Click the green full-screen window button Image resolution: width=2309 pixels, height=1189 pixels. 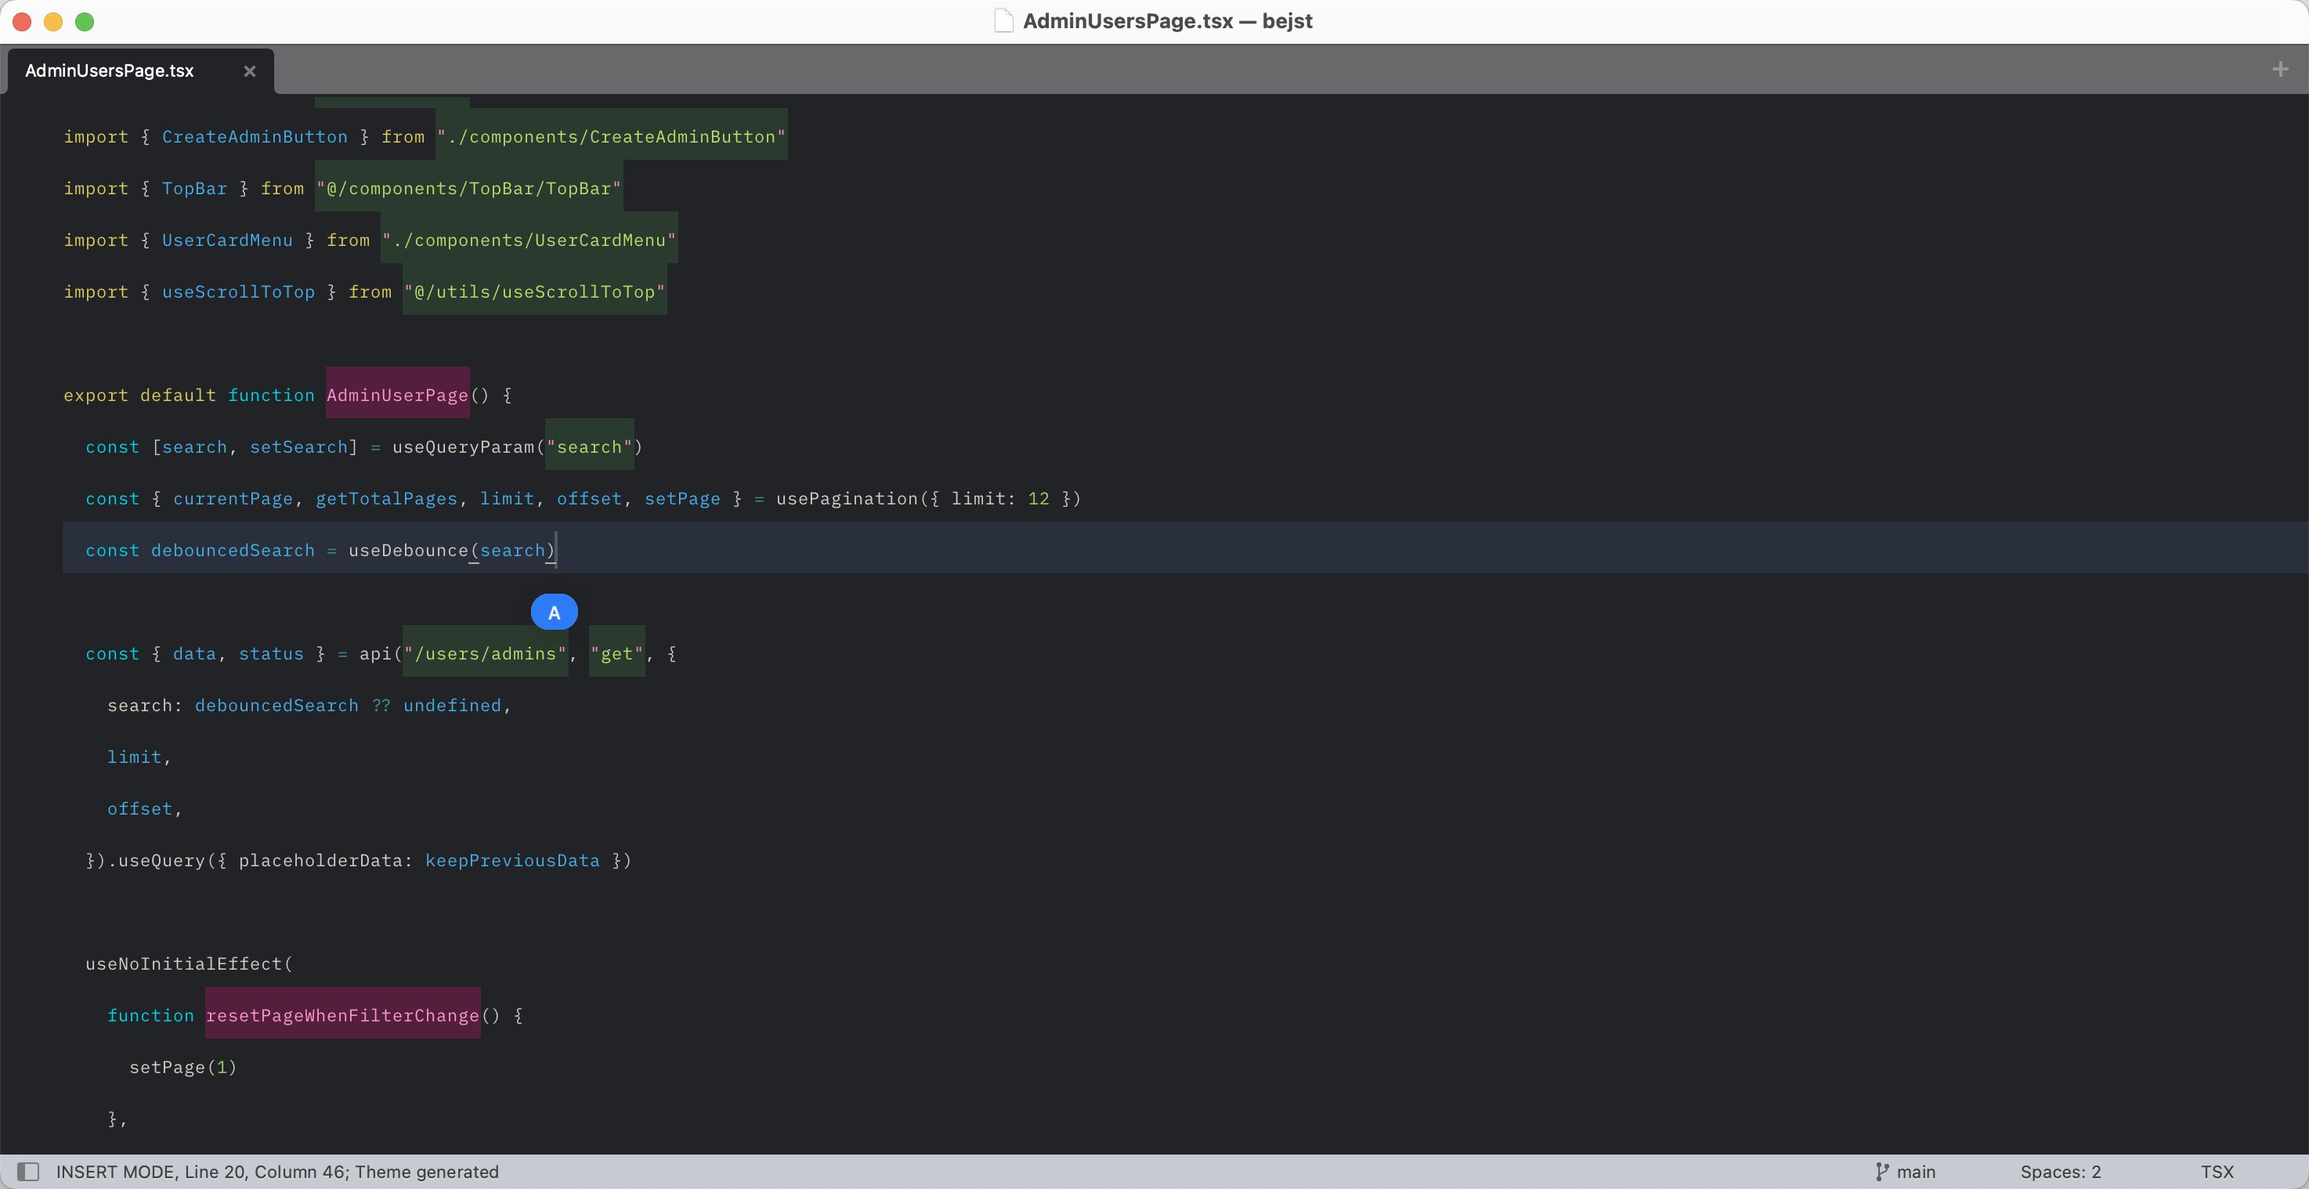coord(85,21)
